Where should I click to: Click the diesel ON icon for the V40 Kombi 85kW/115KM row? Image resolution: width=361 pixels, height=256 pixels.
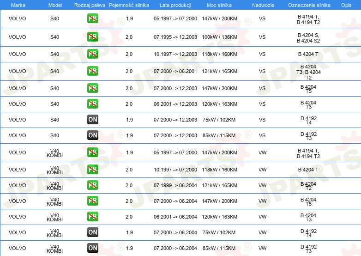[x=92, y=248]
